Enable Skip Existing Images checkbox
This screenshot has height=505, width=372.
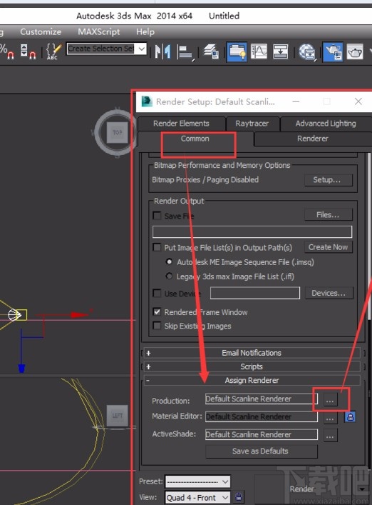[x=157, y=326]
